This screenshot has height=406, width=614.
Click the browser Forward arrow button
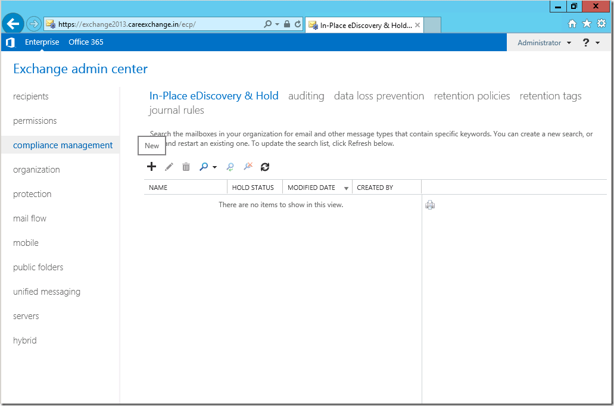click(x=34, y=24)
